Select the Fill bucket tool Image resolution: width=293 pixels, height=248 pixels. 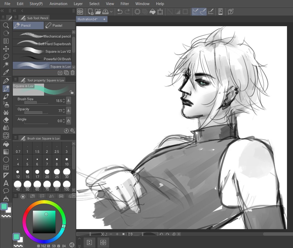point(6,144)
